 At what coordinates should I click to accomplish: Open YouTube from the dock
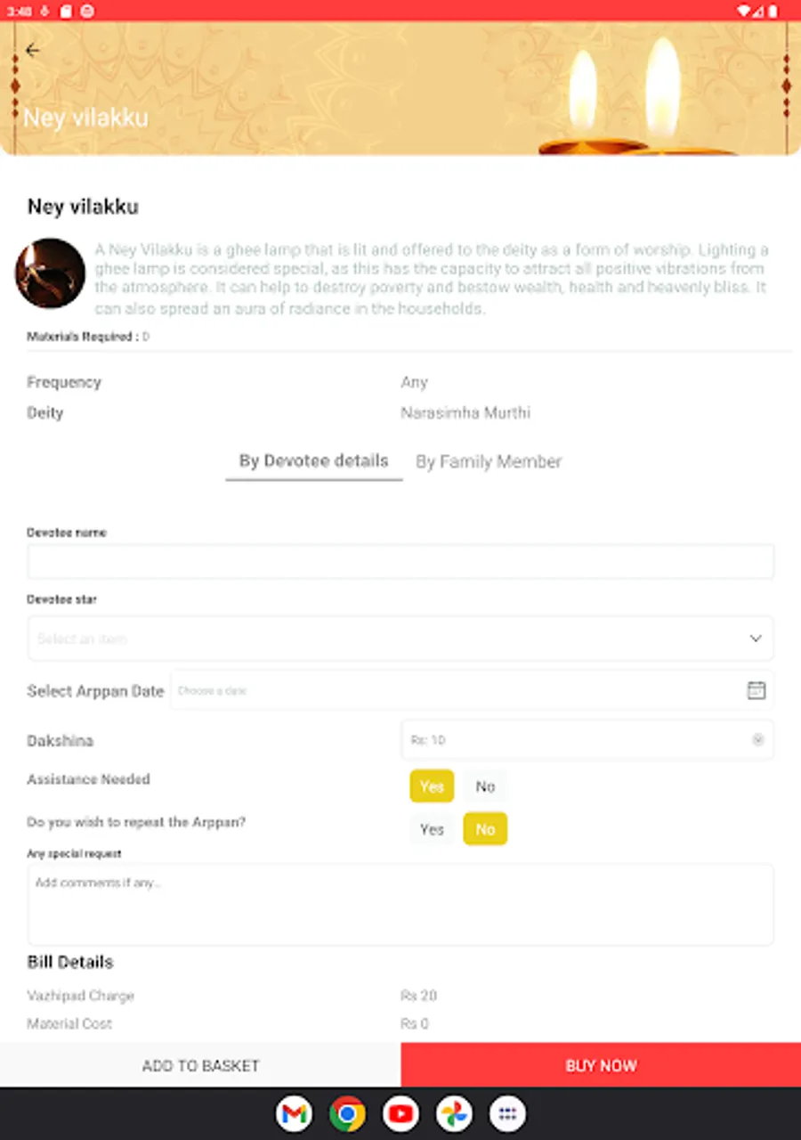[400, 1113]
